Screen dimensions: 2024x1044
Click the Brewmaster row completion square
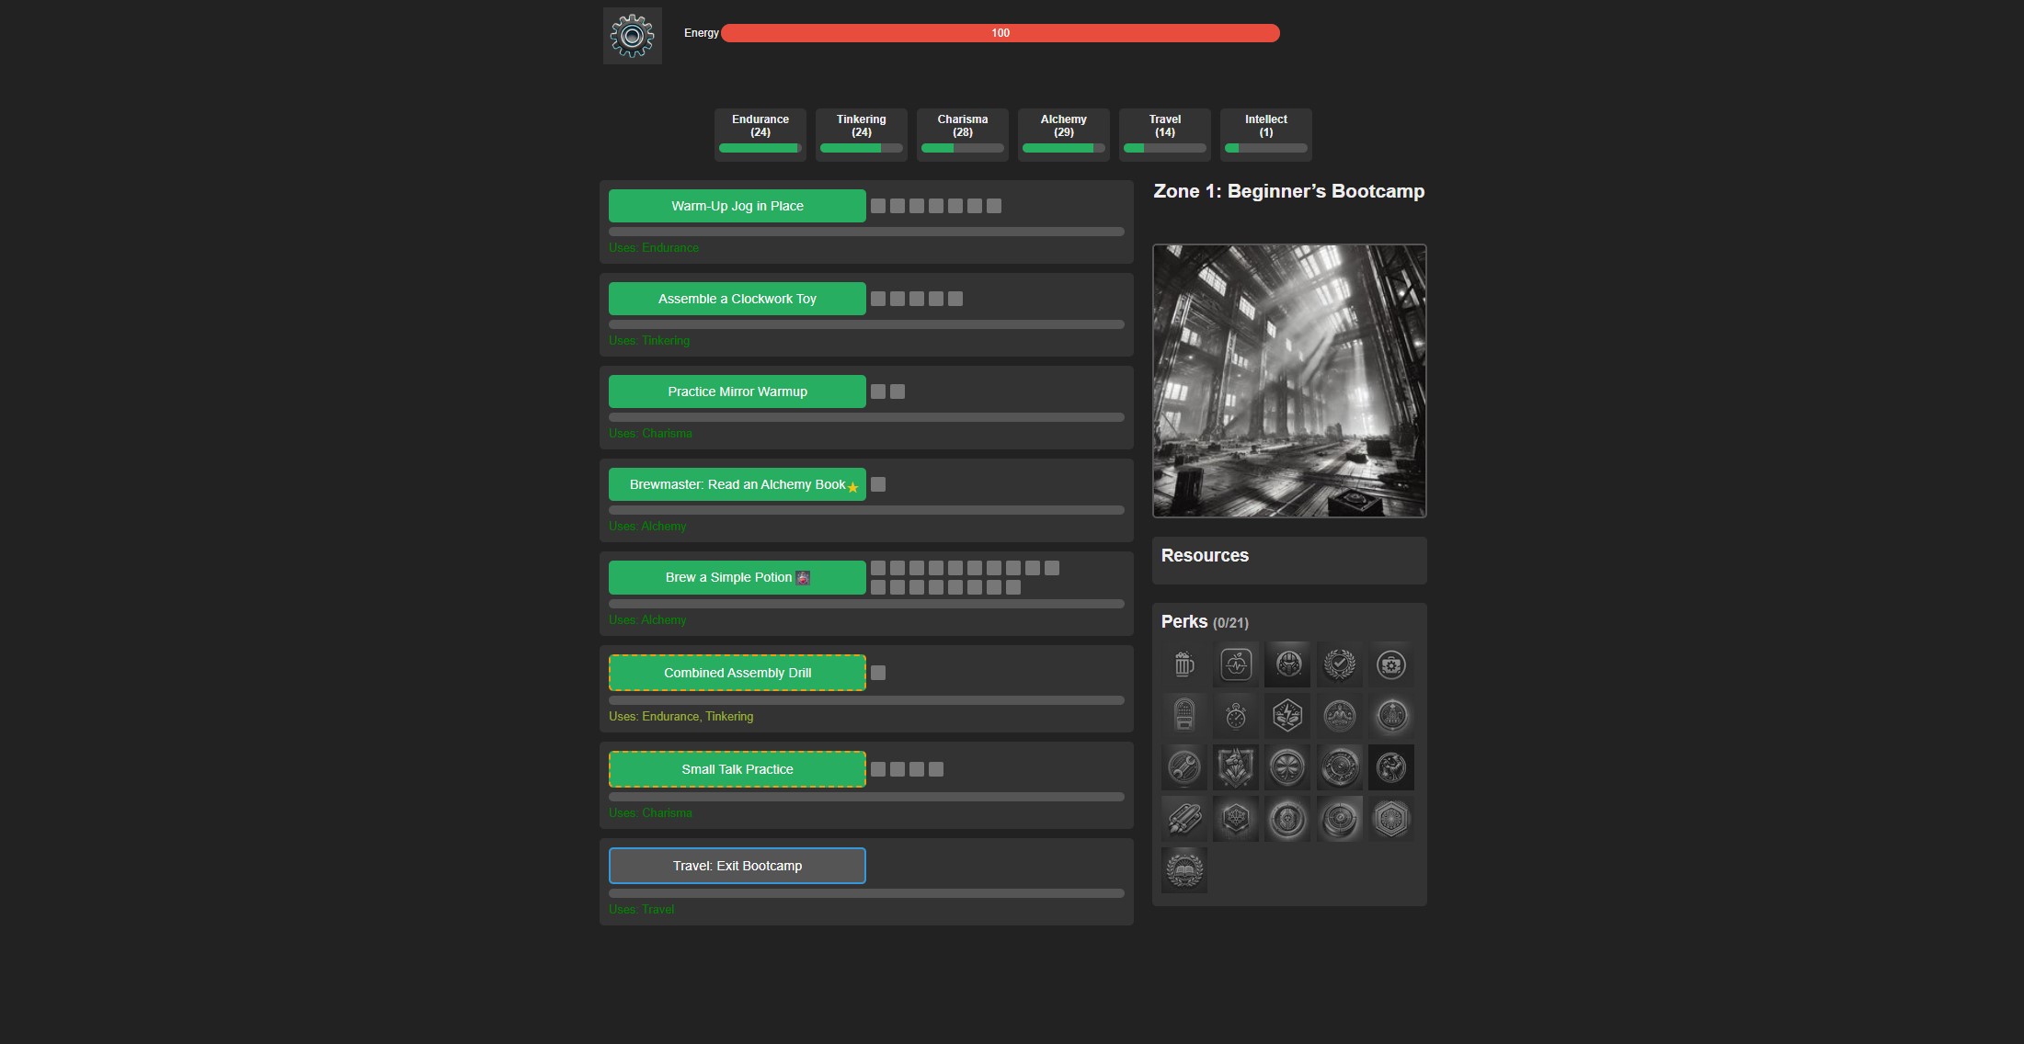point(878,484)
